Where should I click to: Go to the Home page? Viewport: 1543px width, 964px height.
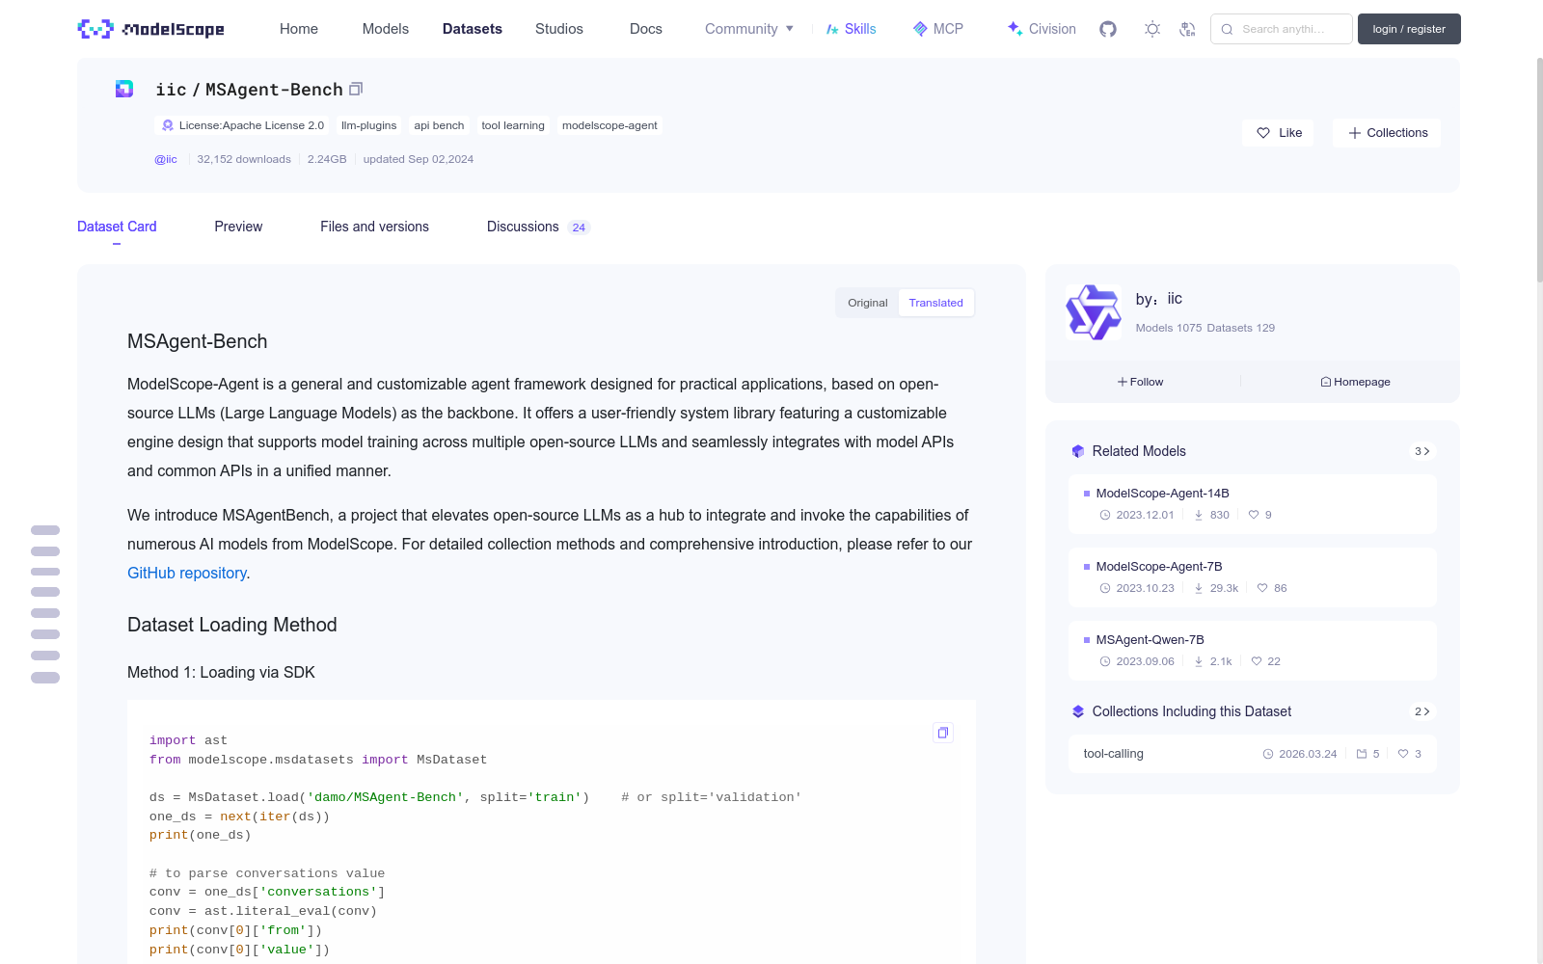299,29
